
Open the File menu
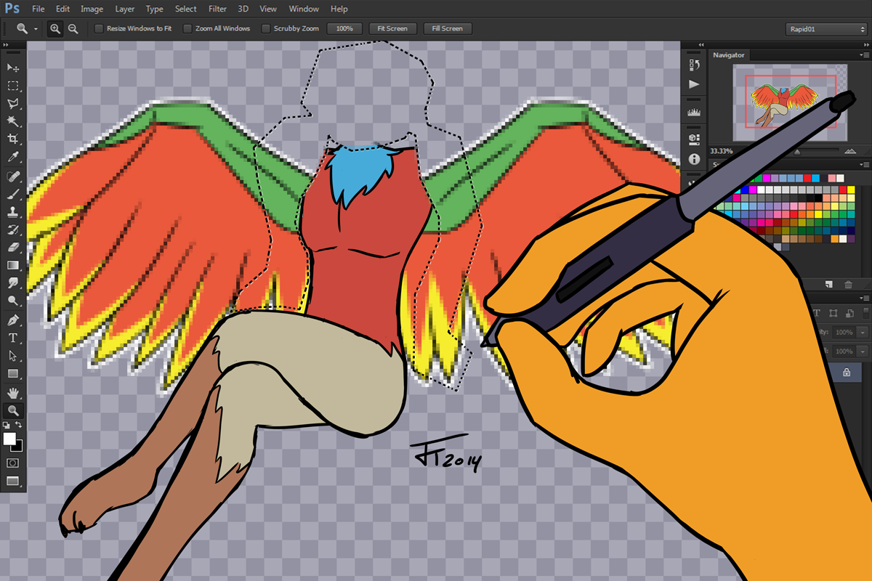point(39,9)
